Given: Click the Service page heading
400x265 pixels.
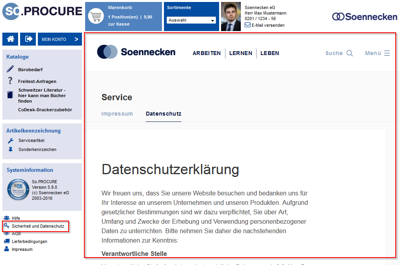Looking at the screenshot, I should coord(117,97).
